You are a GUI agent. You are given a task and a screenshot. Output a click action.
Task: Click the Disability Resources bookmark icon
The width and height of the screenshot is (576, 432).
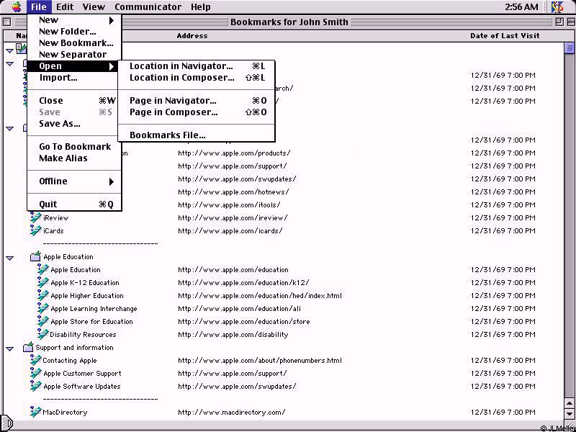coord(43,335)
